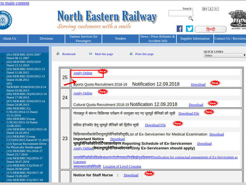246x185 pixels.
Task: Decrease font size with A- icon
Action: point(216,9)
